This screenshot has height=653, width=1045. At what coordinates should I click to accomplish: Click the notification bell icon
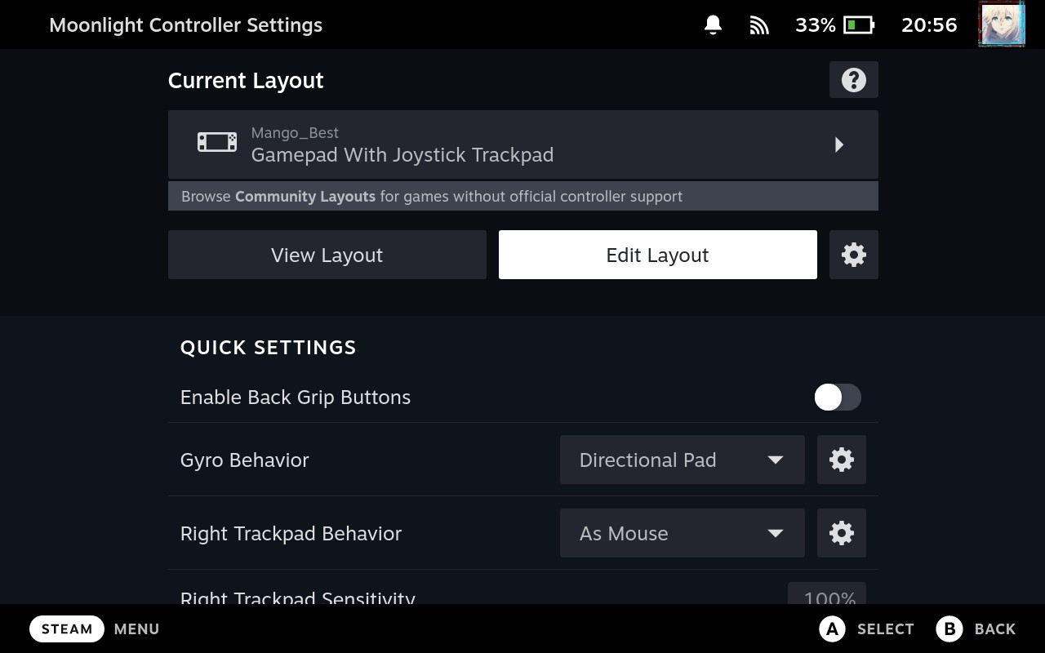pos(713,25)
